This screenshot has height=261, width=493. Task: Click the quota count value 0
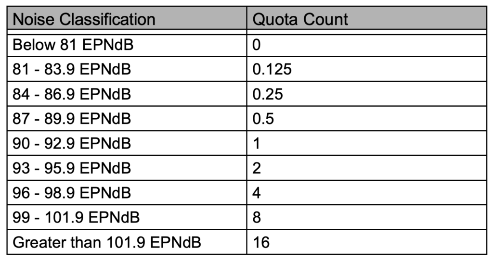257,45
